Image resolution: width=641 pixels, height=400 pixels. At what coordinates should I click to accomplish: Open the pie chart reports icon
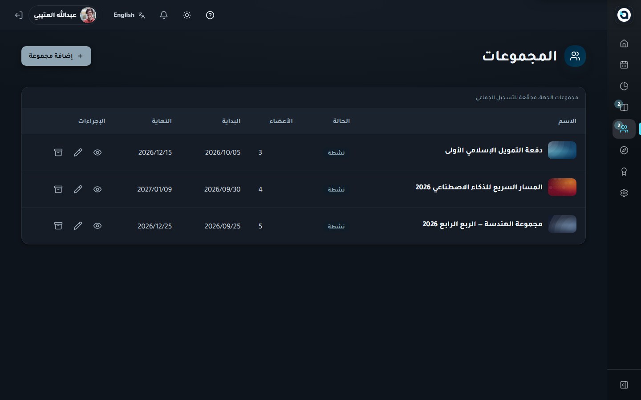[x=624, y=86]
